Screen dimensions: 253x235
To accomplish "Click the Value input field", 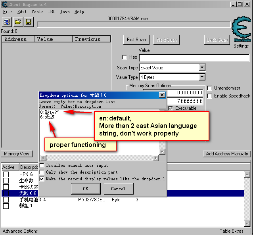I will (194, 58).
